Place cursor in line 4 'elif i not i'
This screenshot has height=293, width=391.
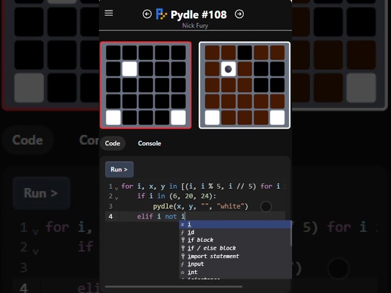(161, 216)
